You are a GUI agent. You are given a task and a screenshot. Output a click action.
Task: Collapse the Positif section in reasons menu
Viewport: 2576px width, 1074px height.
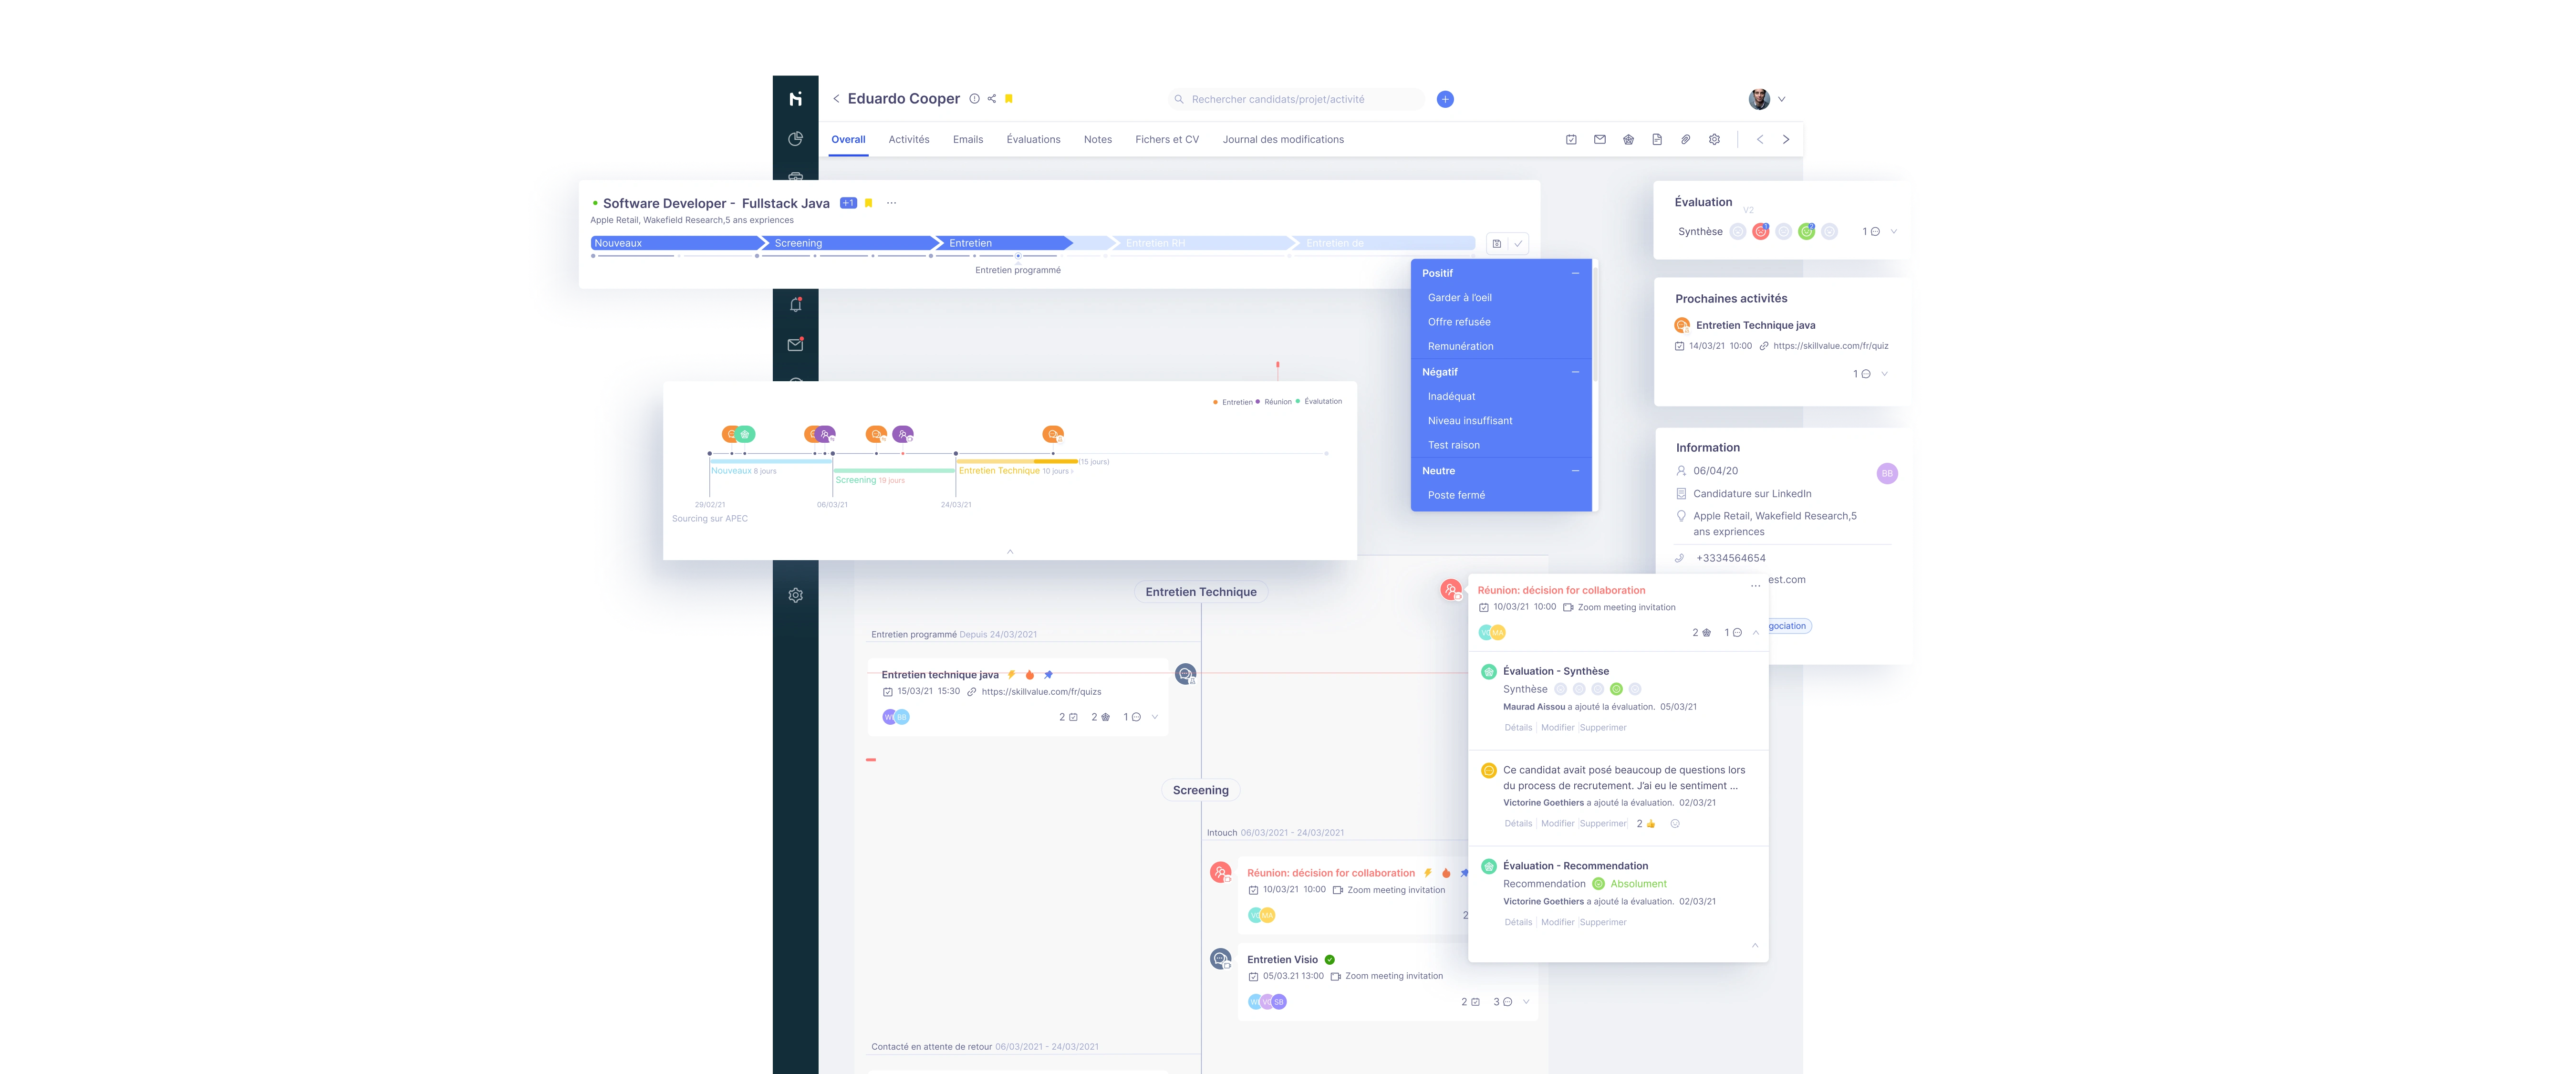1575,273
